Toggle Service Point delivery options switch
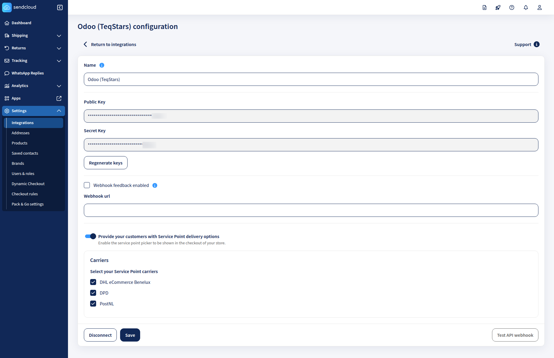This screenshot has height=358, width=554. point(90,236)
